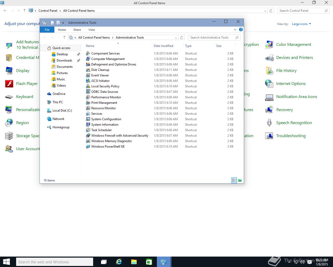The image size is (333, 267).
Task: Switch to the Home ribbon tab
Action: click(x=62, y=30)
